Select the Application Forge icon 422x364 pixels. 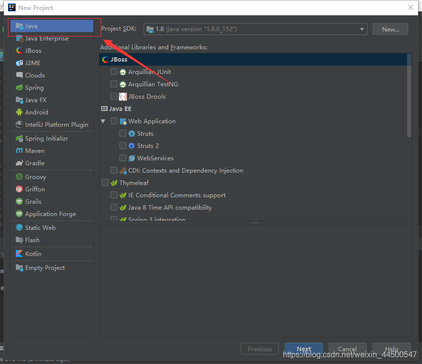tap(19, 214)
